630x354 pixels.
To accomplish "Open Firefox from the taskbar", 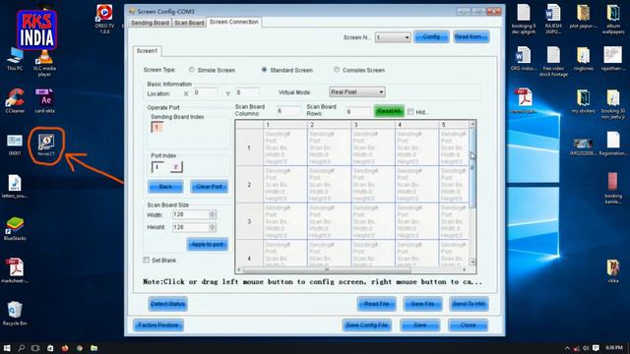I will [65, 348].
